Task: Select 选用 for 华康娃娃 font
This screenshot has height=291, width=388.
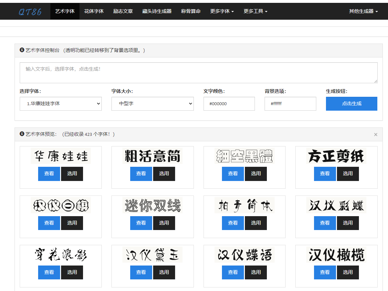Action: 72,174
